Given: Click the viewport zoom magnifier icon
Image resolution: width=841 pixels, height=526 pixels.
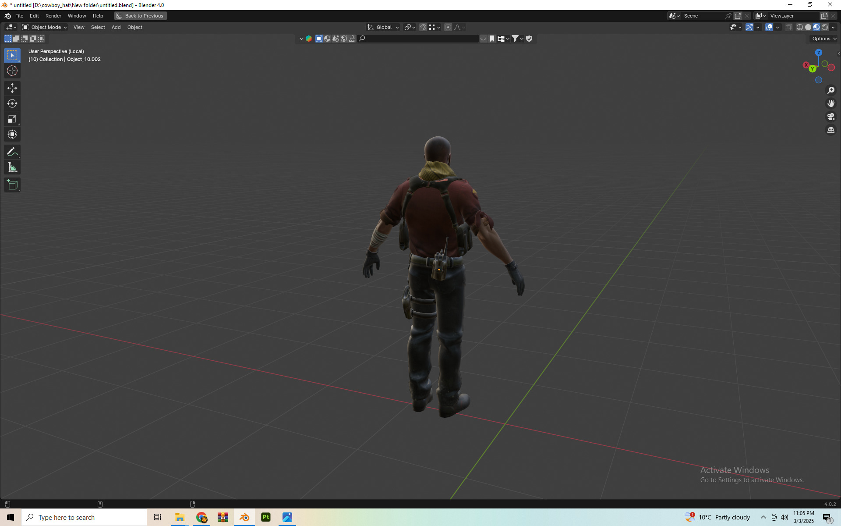Looking at the screenshot, I should [x=831, y=90].
